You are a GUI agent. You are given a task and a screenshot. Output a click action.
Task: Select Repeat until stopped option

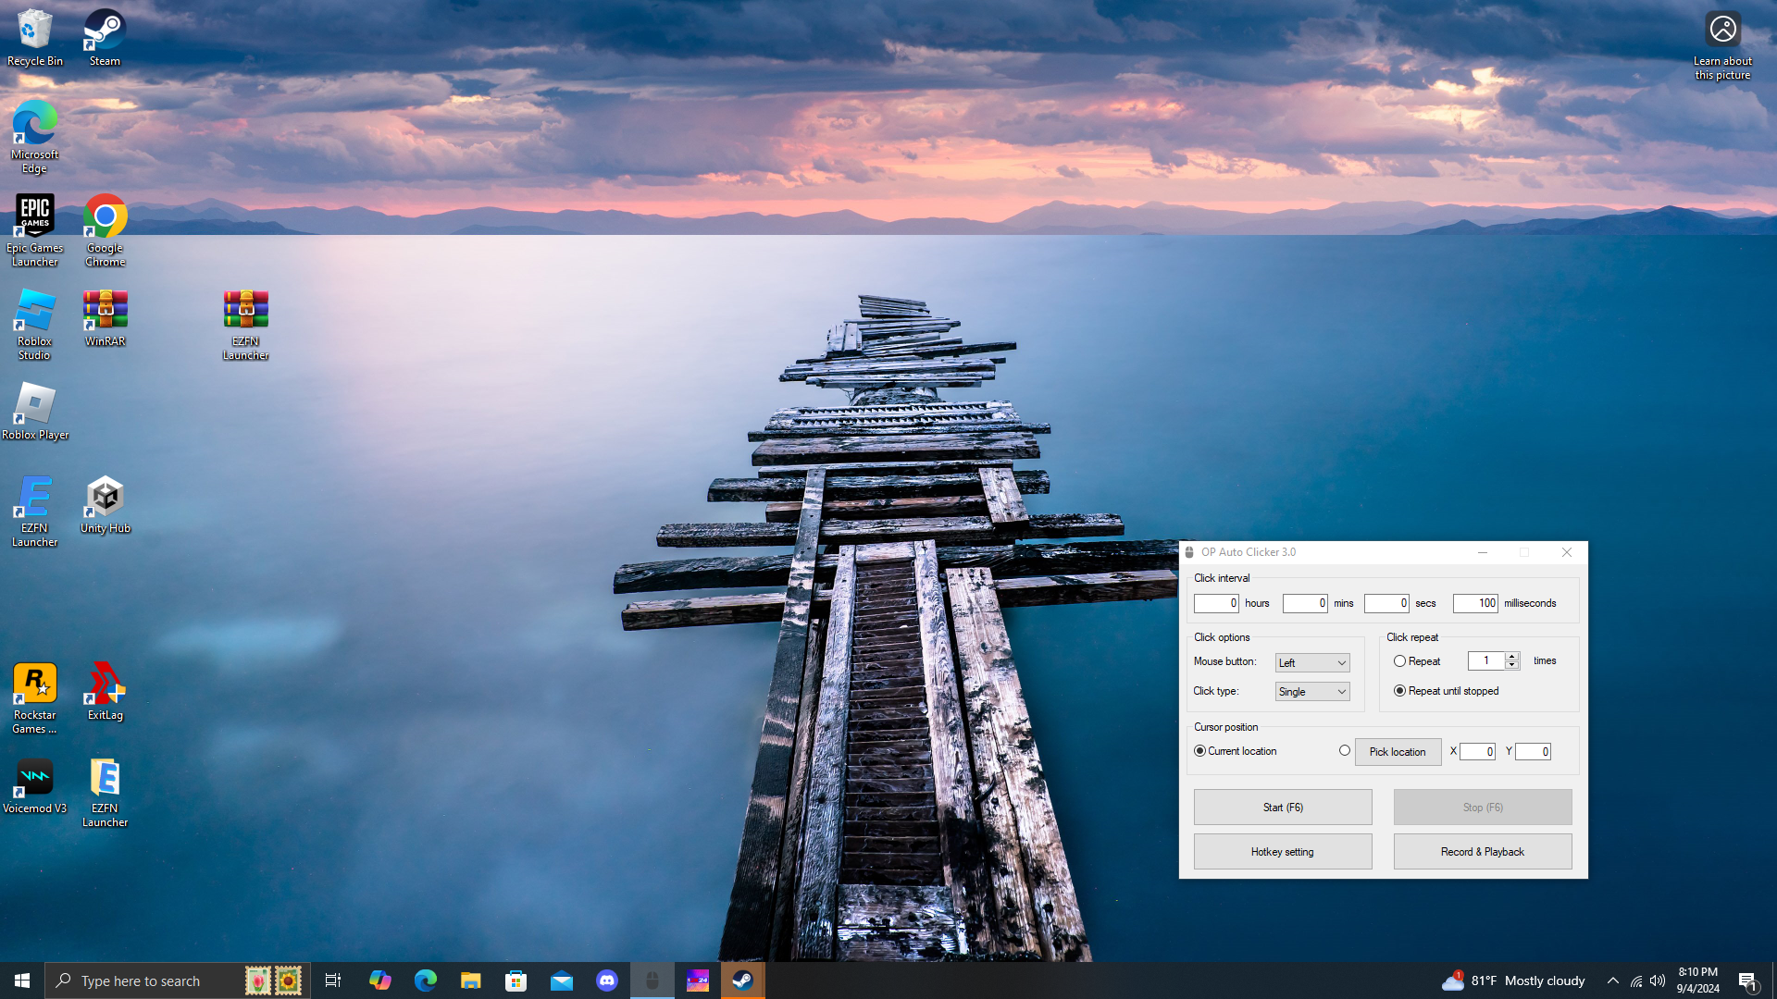(1399, 691)
